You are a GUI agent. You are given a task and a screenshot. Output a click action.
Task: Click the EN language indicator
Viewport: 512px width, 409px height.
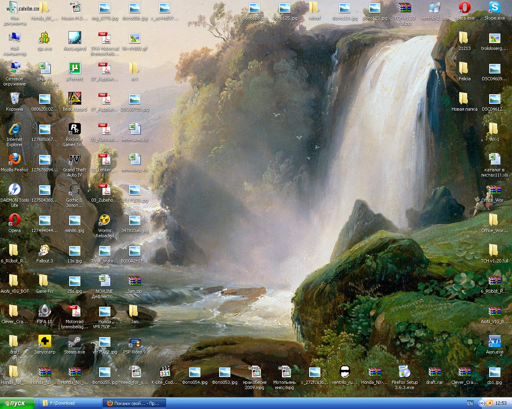[x=470, y=403]
